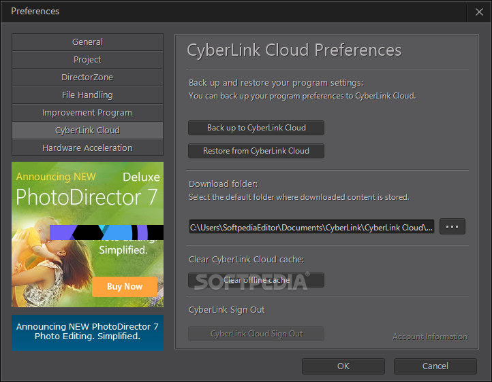The height and width of the screenshot is (382, 492).
Task: Cancel the Preferences dialog
Action: click(435, 366)
